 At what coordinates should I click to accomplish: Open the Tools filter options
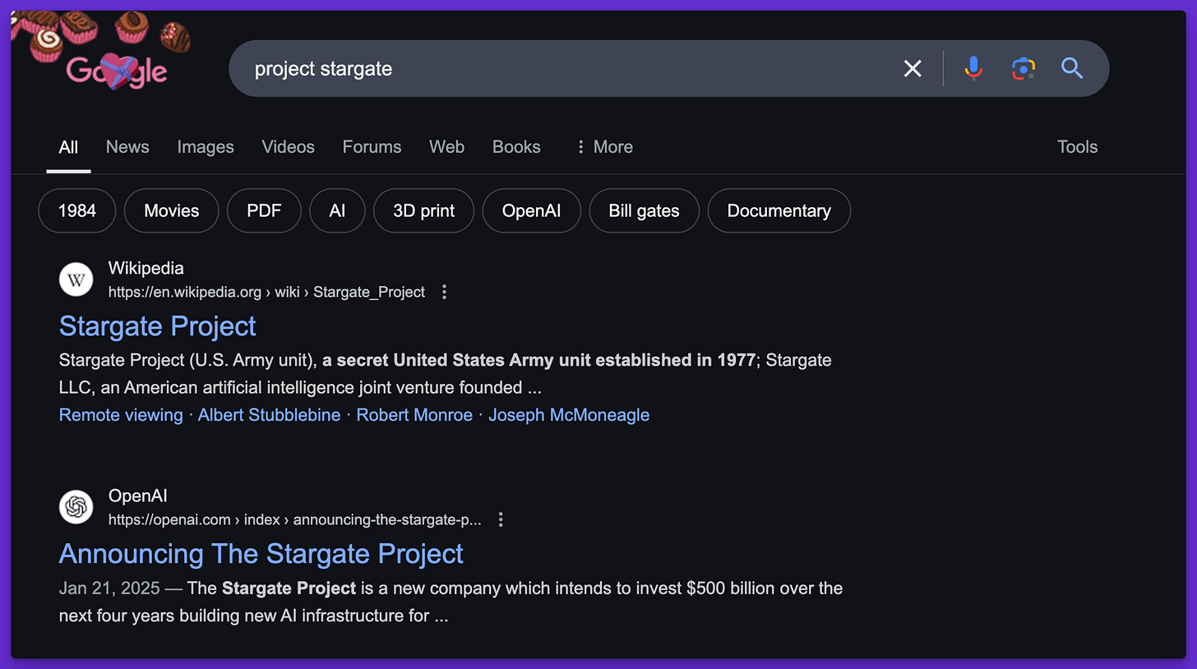(x=1077, y=146)
